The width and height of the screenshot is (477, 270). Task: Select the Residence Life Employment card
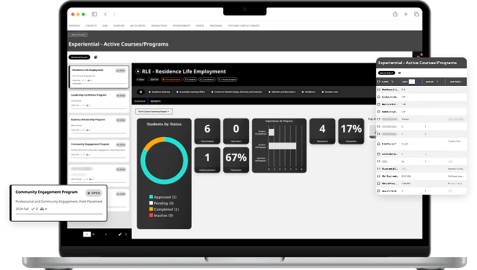(99, 77)
